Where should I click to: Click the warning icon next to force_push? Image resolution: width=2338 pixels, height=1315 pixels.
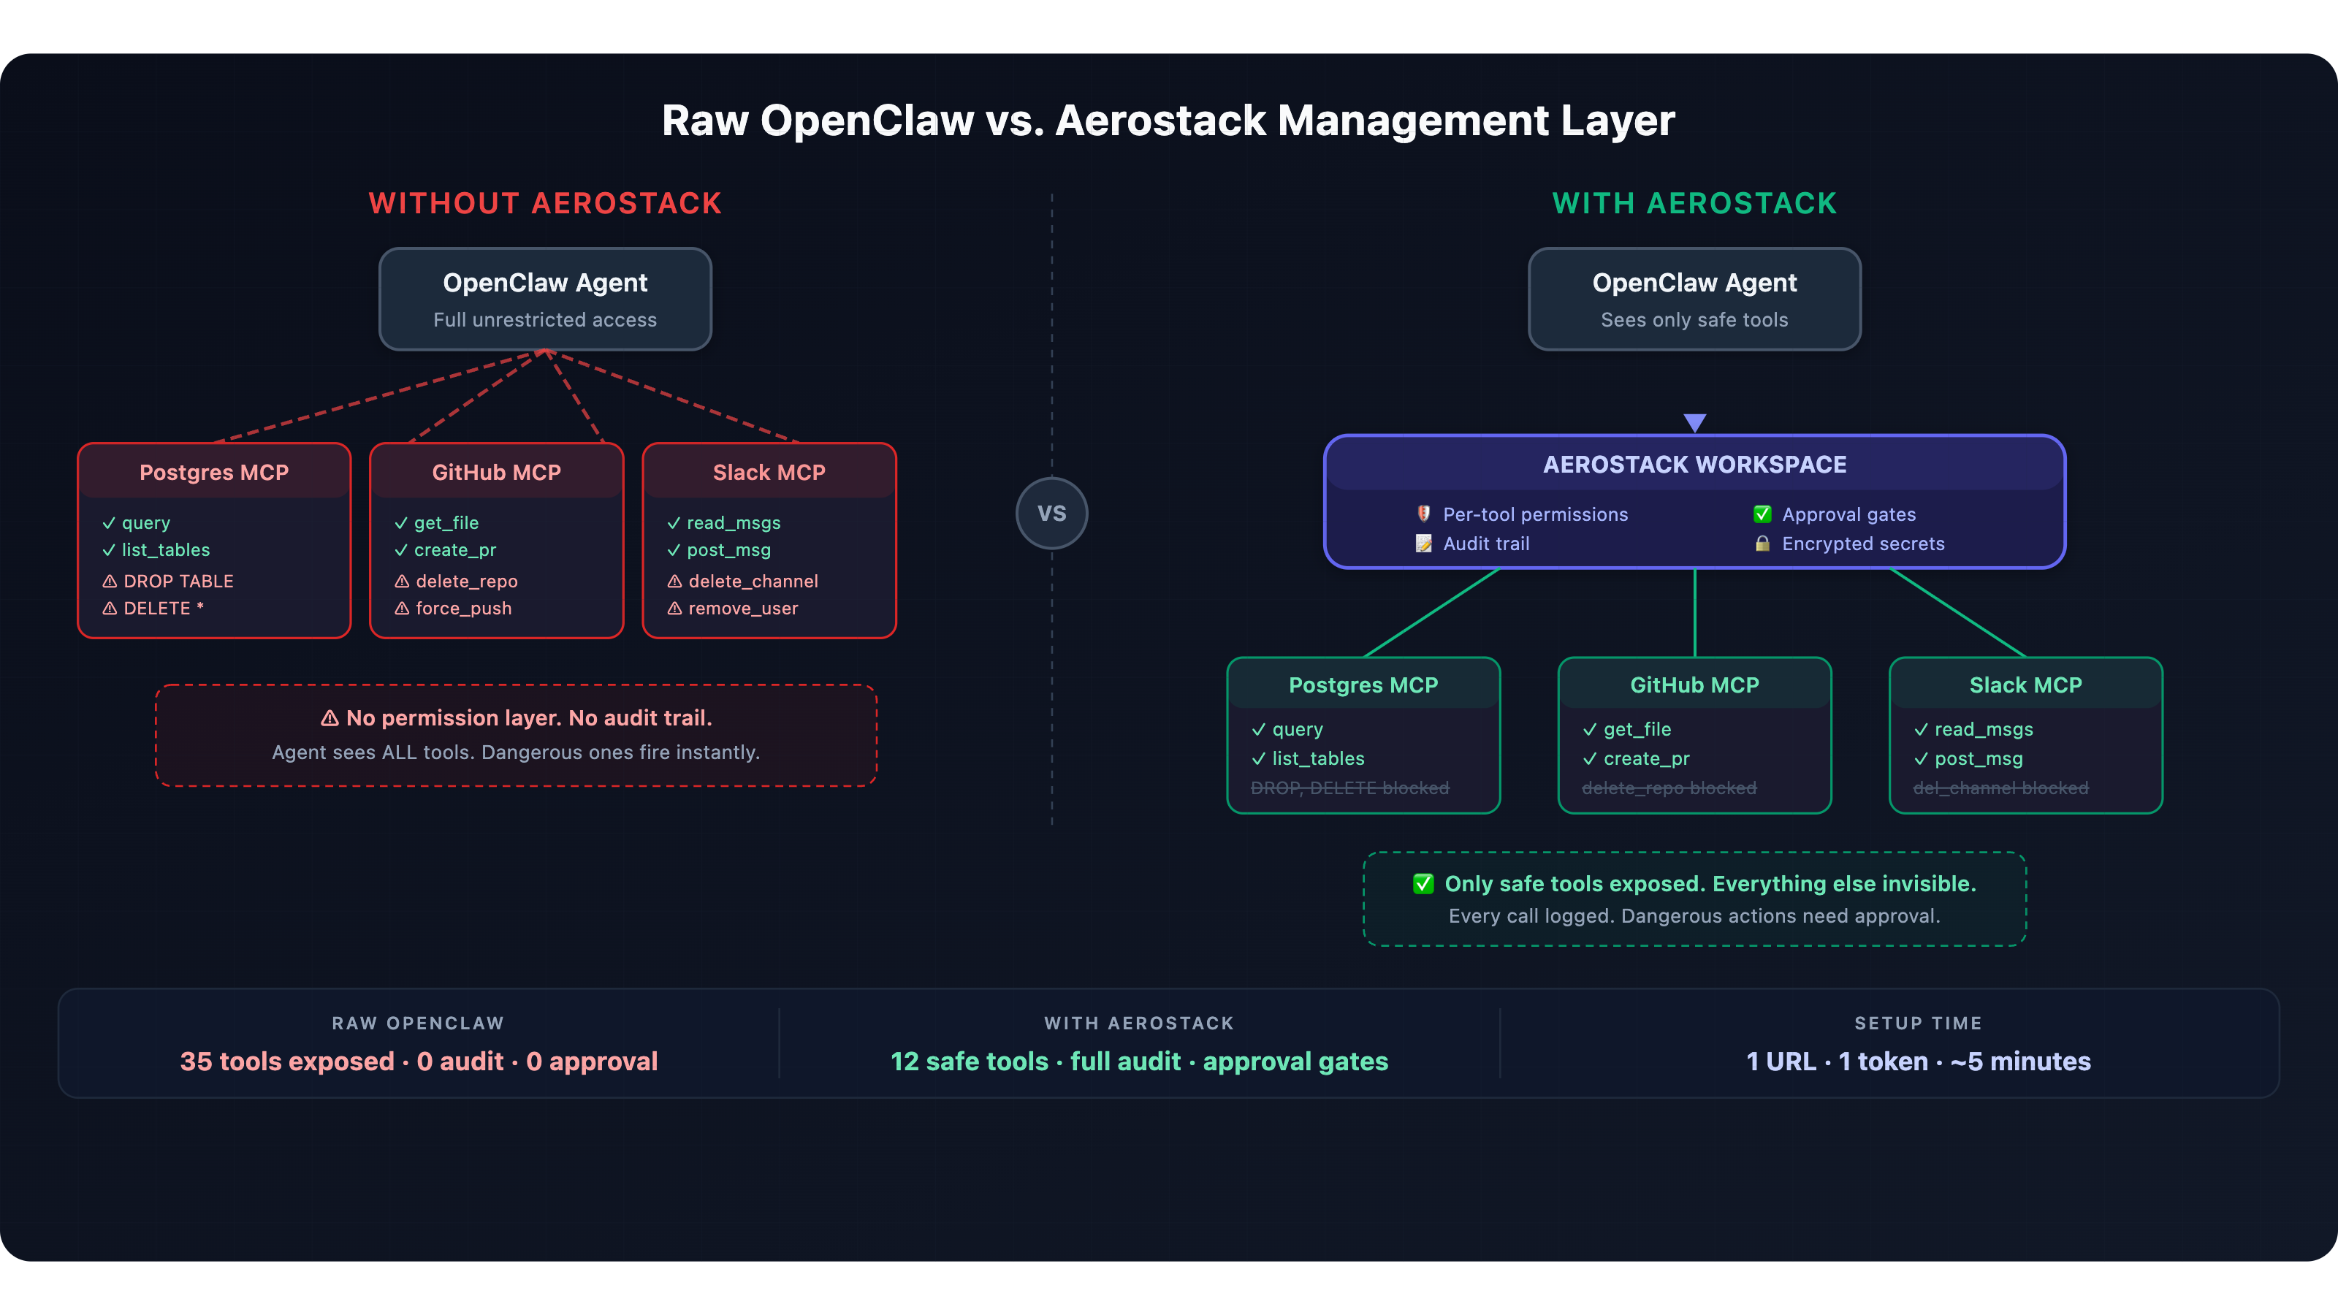point(402,608)
